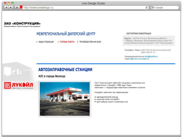Focus the Google search field
Image resolution: width=183 pixels, height=137 pixels.
(165, 8)
